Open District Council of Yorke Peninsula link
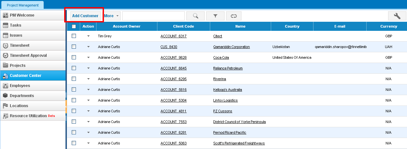The height and width of the screenshot is (149, 407). [x=240, y=122]
